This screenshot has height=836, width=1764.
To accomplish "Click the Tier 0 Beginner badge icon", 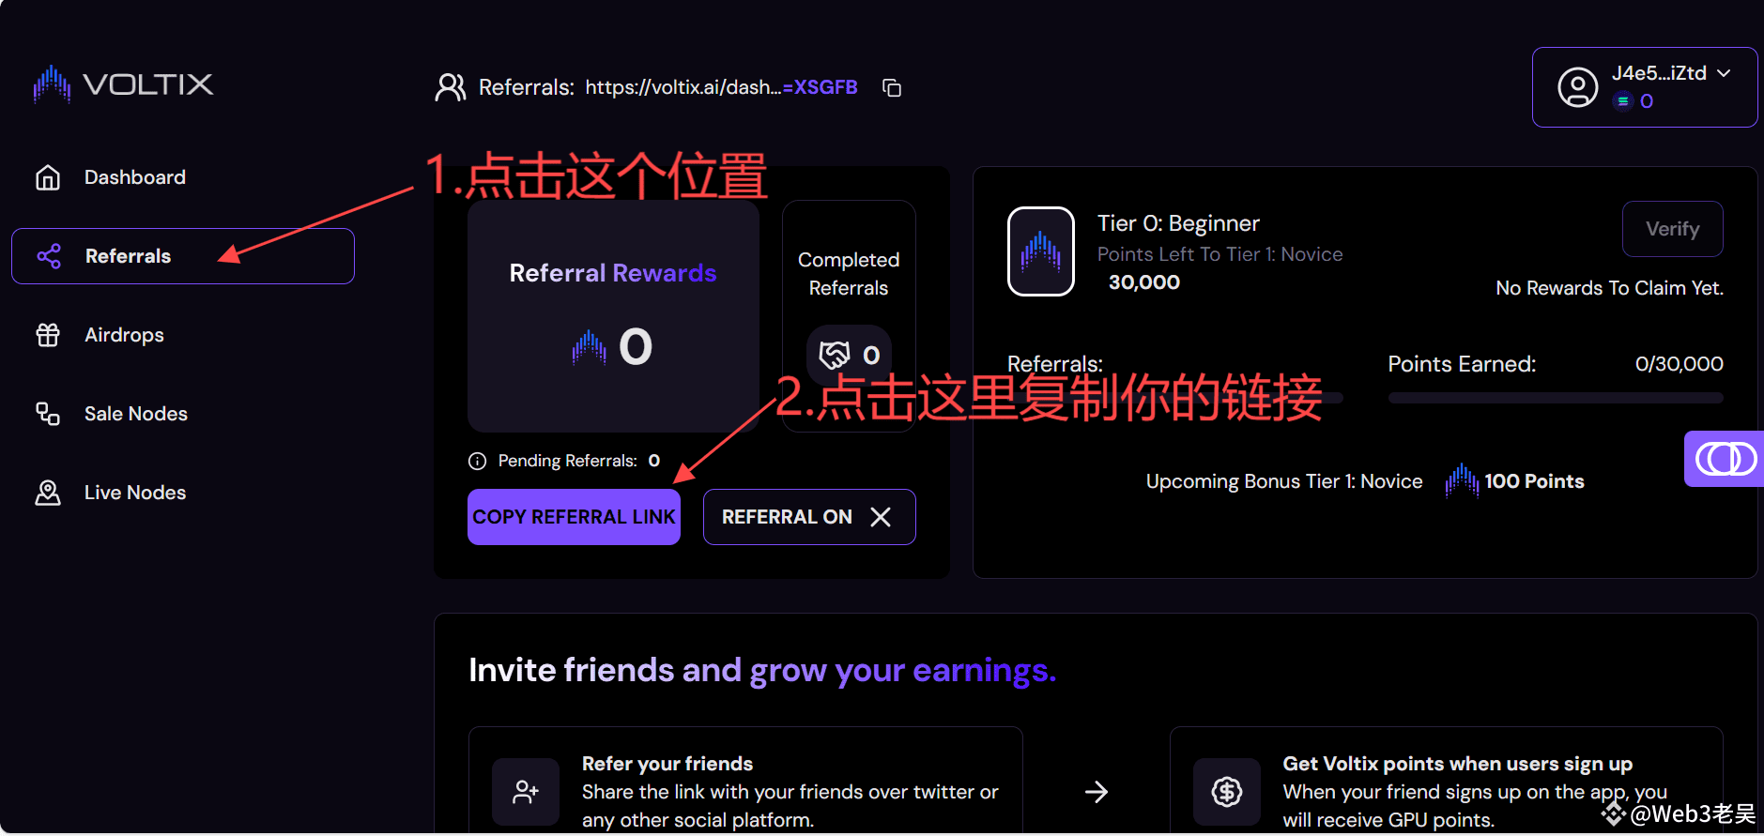I will tap(1041, 251).
